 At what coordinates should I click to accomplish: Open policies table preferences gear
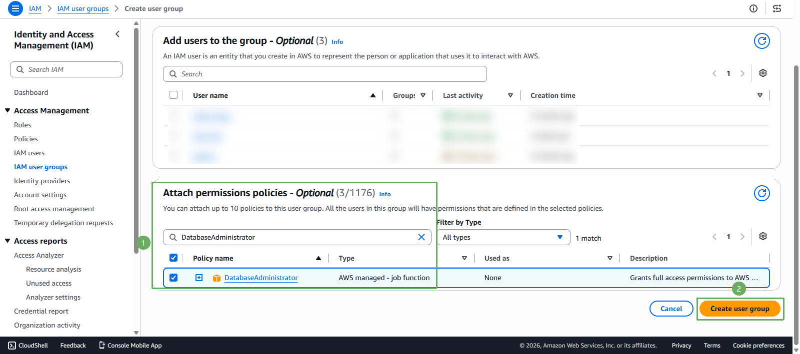(763, 236)
